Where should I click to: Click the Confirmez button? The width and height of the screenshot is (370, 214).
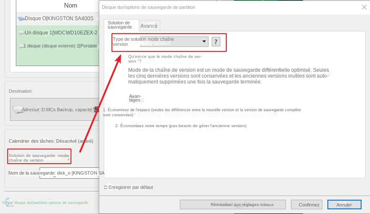coord(309,205)
